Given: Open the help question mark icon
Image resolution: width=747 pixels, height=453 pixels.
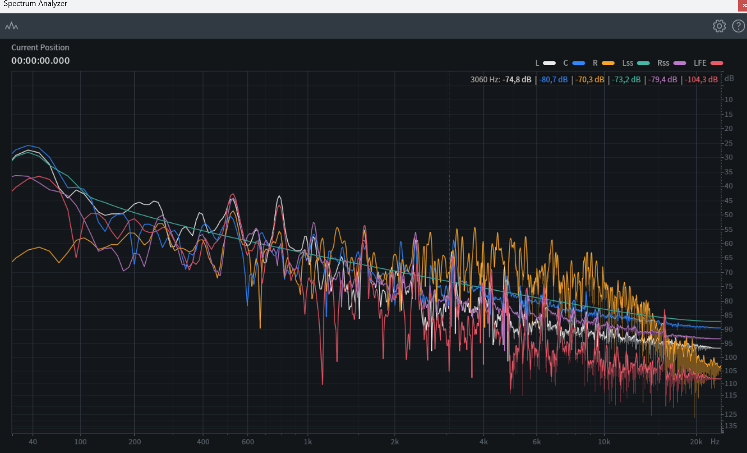Looking at the screenshot, I should 738,26.
